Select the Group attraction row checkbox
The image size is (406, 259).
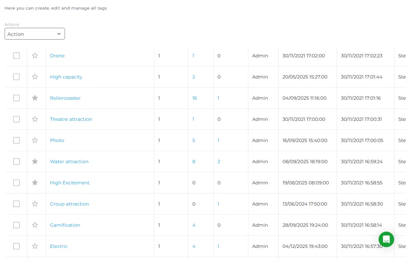pyautogui.click(x=16, y=204)
